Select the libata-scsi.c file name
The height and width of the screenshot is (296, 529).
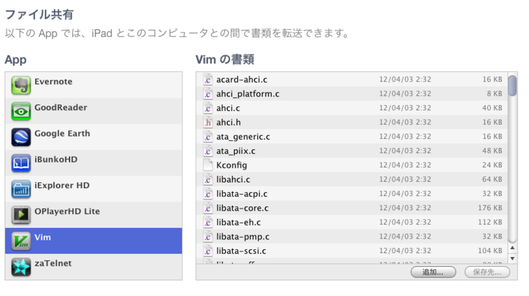pos(241,251)
